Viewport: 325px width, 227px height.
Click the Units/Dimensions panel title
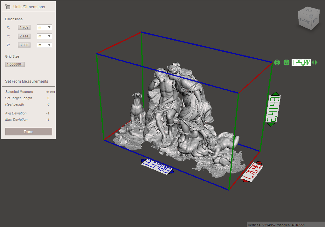tap(29, 7)
